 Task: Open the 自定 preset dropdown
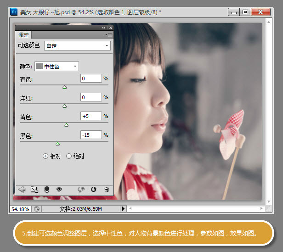coord(77,45)
